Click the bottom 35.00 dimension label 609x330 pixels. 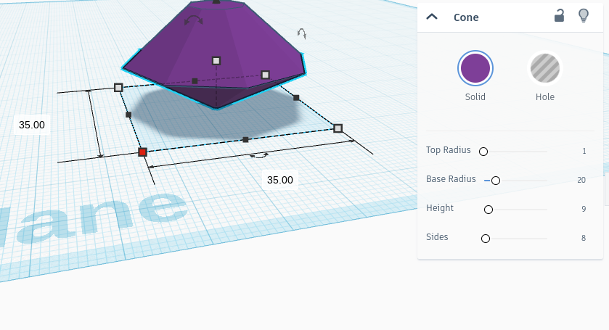[x=280, y=180]
